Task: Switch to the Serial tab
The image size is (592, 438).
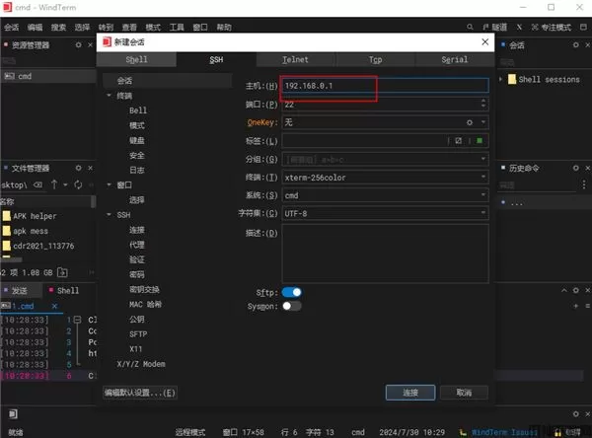Action: click(455, 59)
